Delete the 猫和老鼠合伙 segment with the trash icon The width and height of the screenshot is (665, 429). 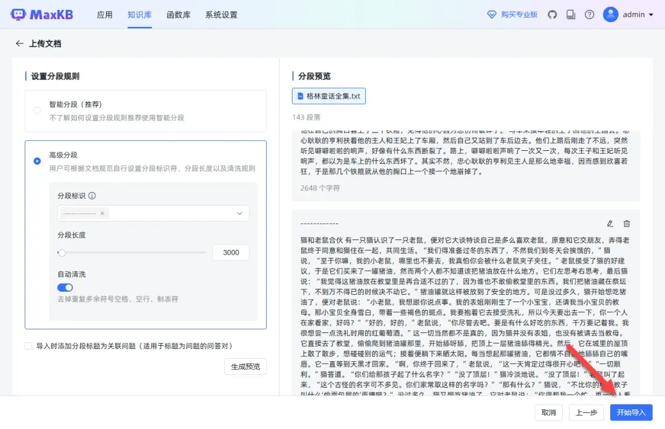(626, 223)
